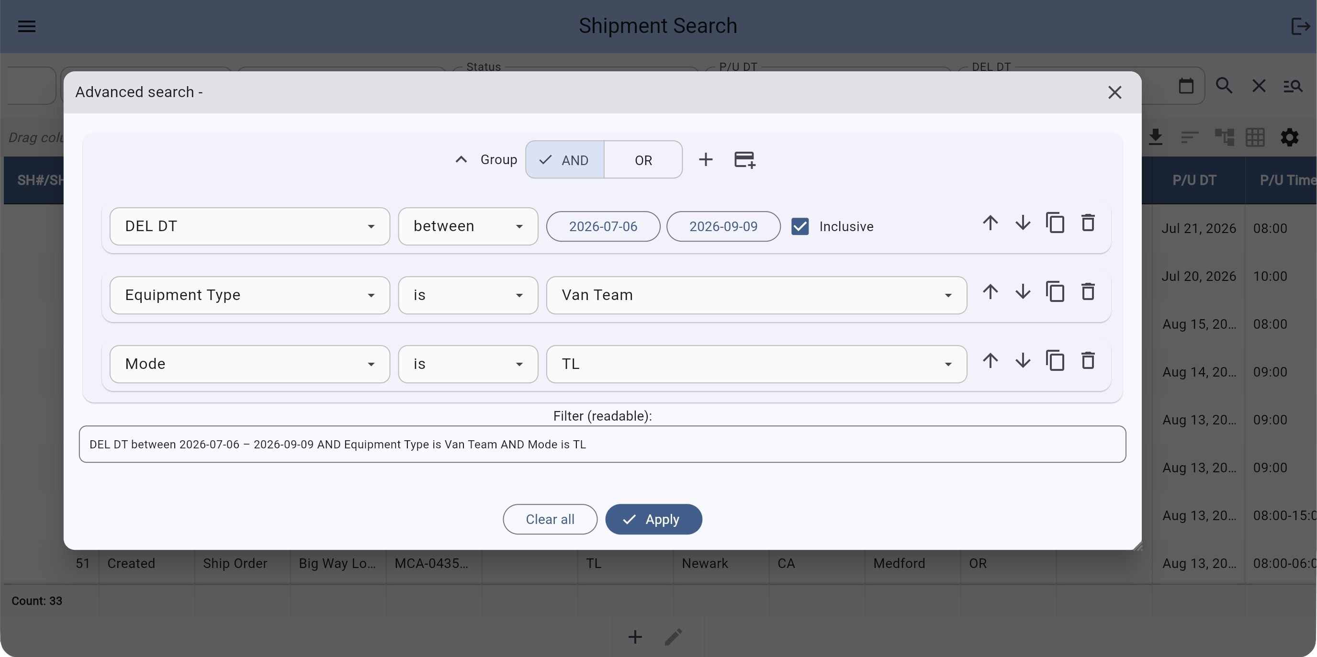Viewport: 1317px width, 657px height.
Task: Add a new filter rule with plus icon
Action: (706, 160)
